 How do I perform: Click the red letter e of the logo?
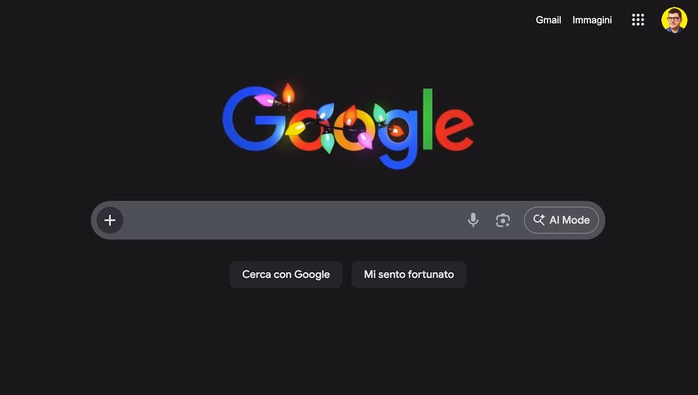point(454,129)
